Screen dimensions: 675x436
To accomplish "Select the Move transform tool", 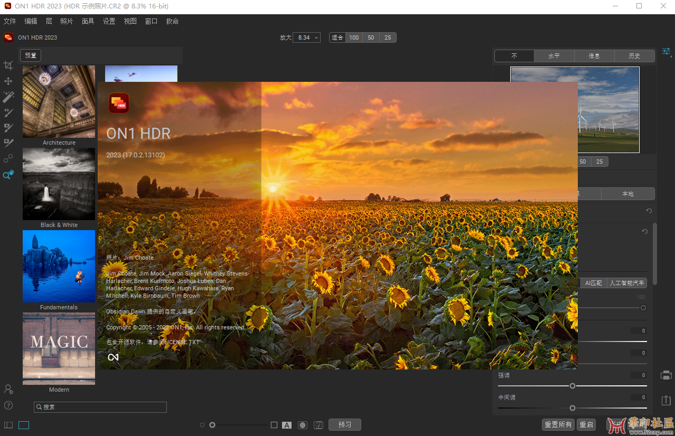I will tap(8, 81).
